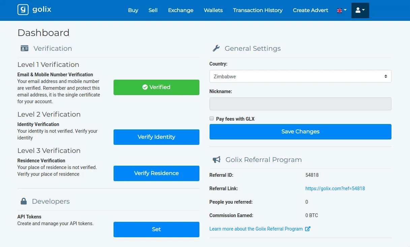The height and width of the screenshot is (247, 410).
Task: Open the Country dropdown showing Zimbabwe
Action: [300, 76]
